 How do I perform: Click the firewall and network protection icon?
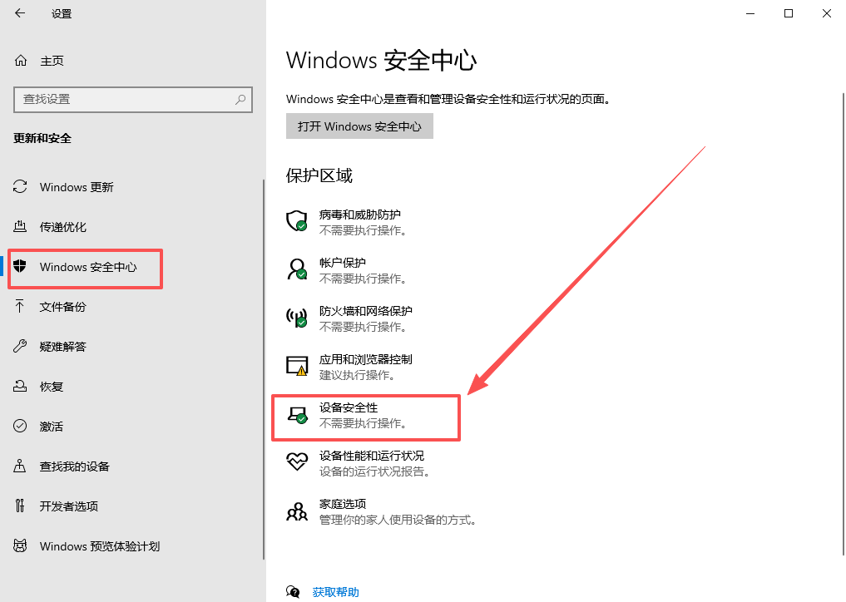coord(297,317)
